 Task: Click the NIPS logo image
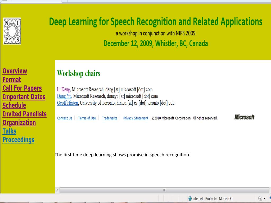coord(12,31)
